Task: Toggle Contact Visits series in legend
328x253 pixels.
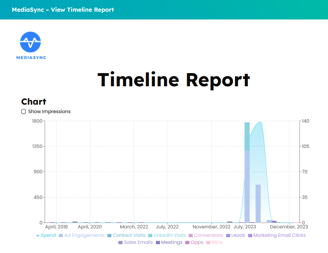Action: tap(126, 235)
